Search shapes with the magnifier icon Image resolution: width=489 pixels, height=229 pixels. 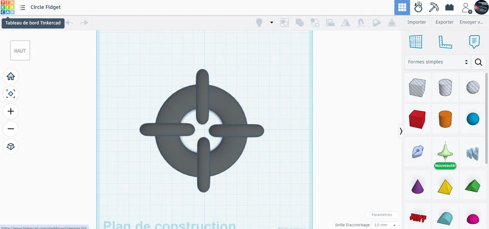478,62
